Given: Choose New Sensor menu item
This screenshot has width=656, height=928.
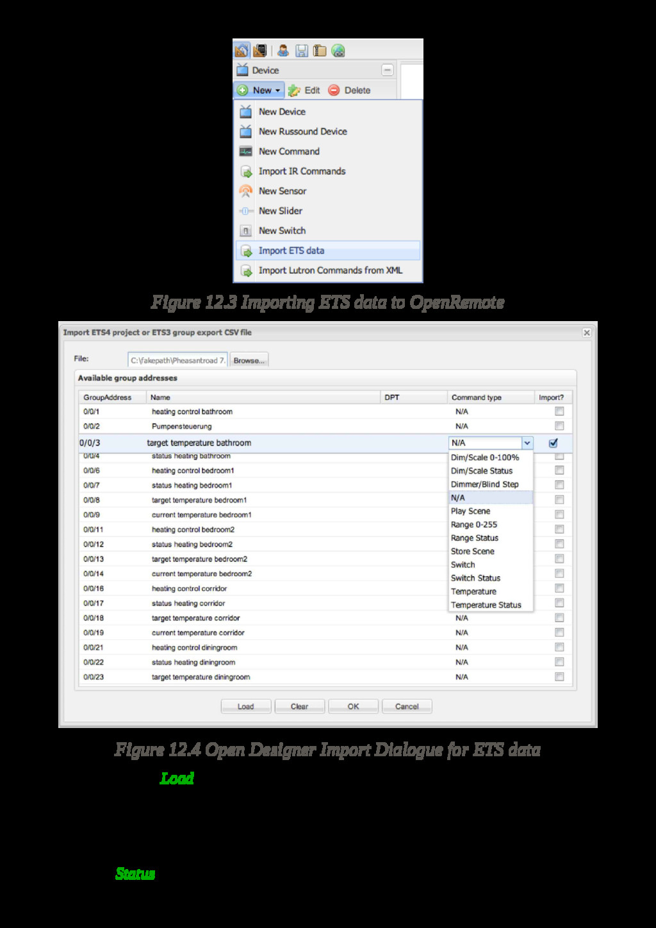Looking at the screenshot, I should click(x=328, y=191).
